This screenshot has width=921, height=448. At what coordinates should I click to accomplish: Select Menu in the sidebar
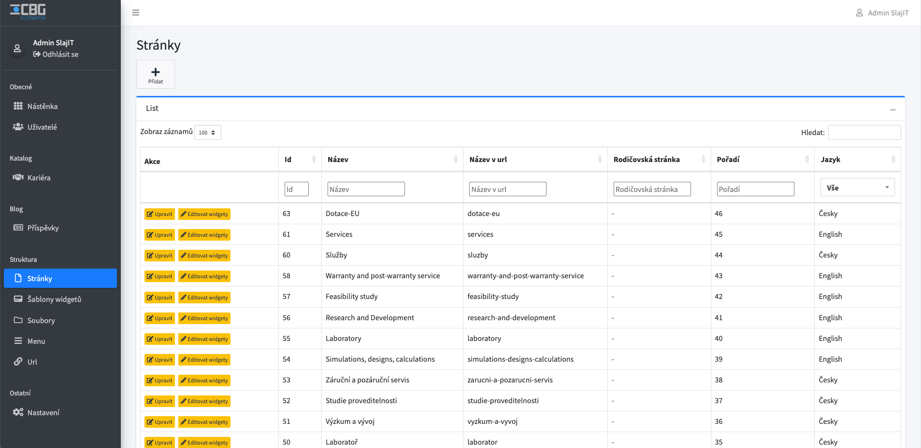click(x=36, y=341)
